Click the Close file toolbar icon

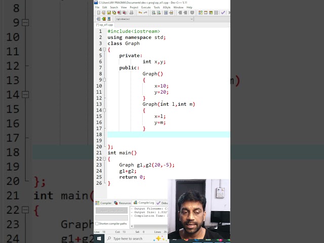point(119,13)
